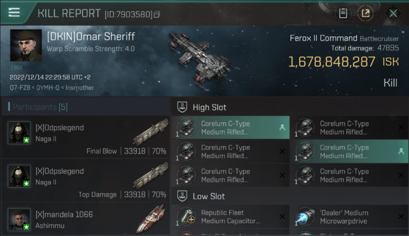Click the Naga II ship icon for Final Blow

click(x=150, y=132)
